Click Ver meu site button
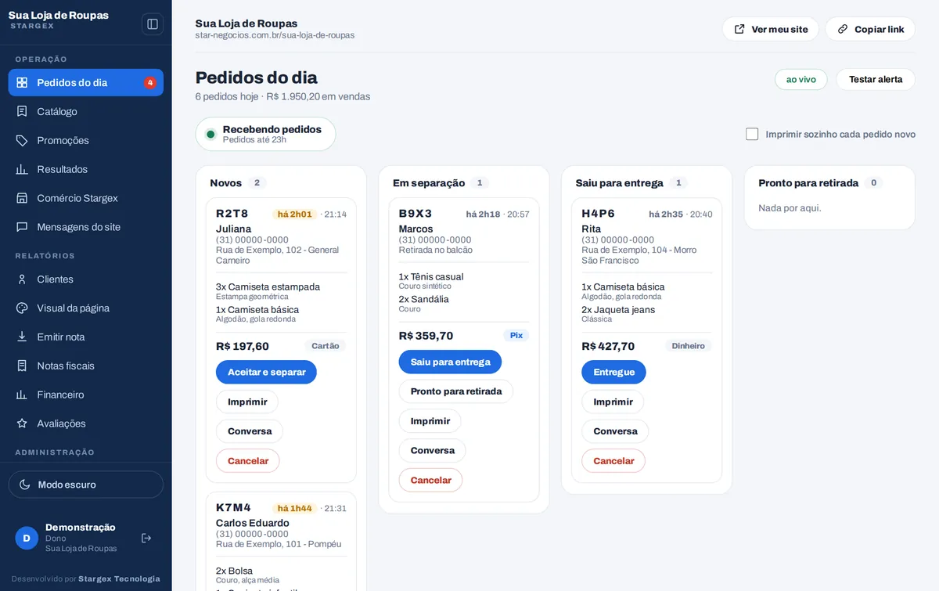 [x=770, y=29]
